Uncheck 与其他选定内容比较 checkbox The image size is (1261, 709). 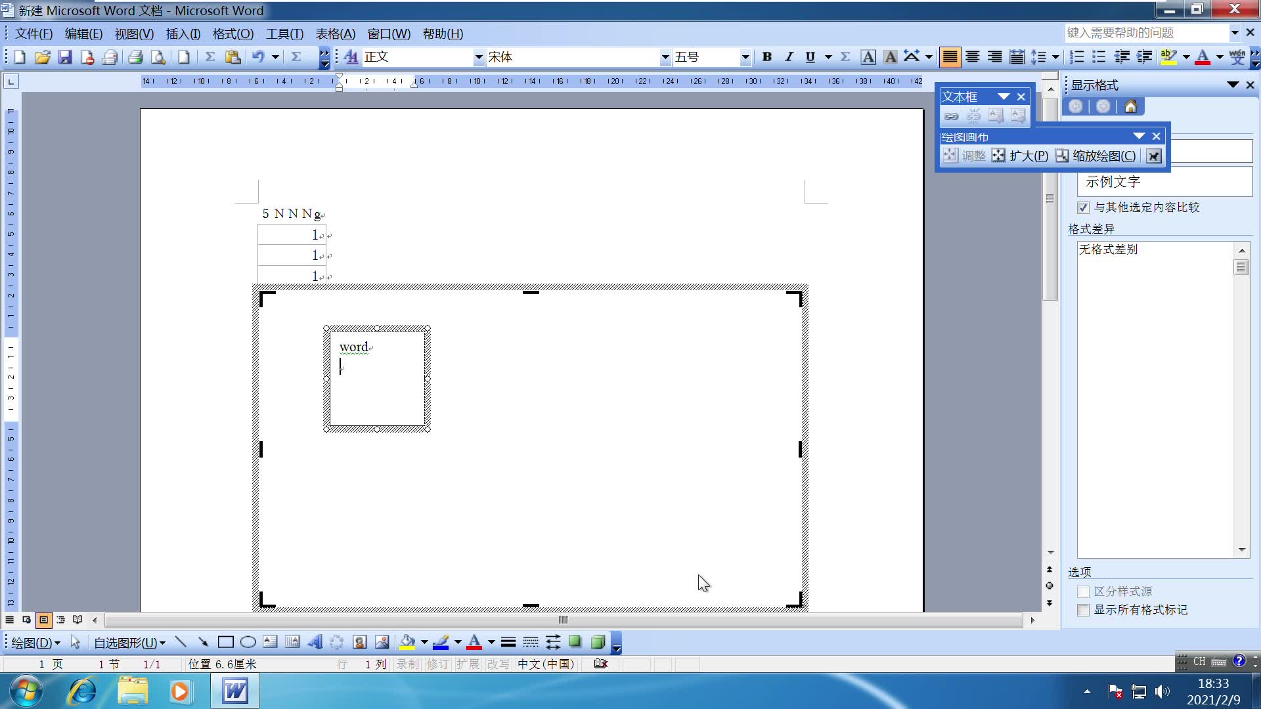pyautogui.click(x=1083, y=207)
